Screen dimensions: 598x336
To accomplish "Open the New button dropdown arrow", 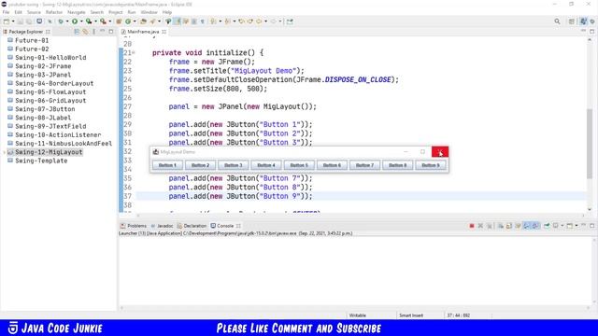I will (13, 21).
